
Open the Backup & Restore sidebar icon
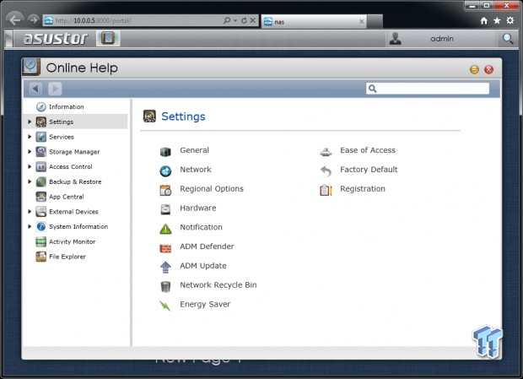(x=41, y=181)
